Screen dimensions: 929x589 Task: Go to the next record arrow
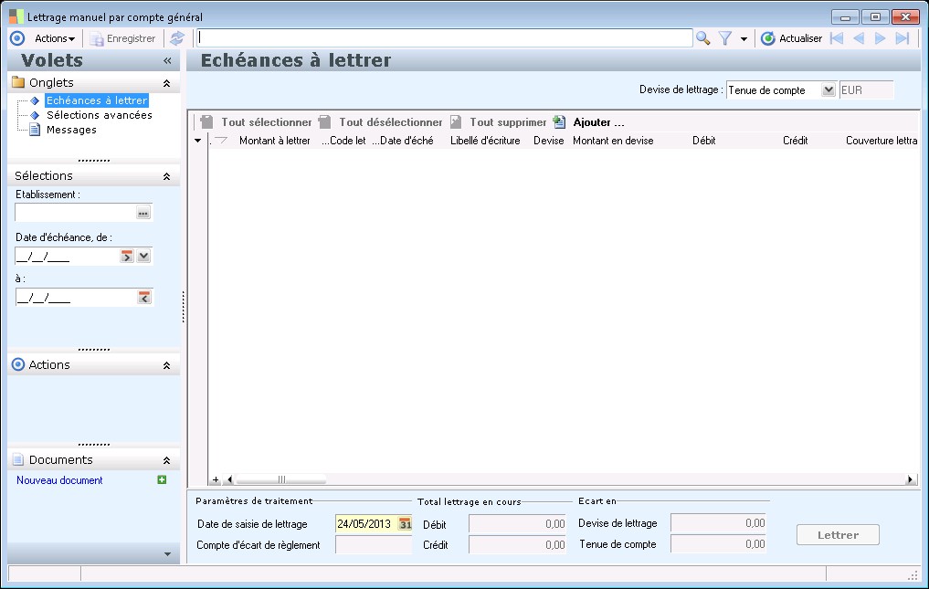tap(881, 38)
